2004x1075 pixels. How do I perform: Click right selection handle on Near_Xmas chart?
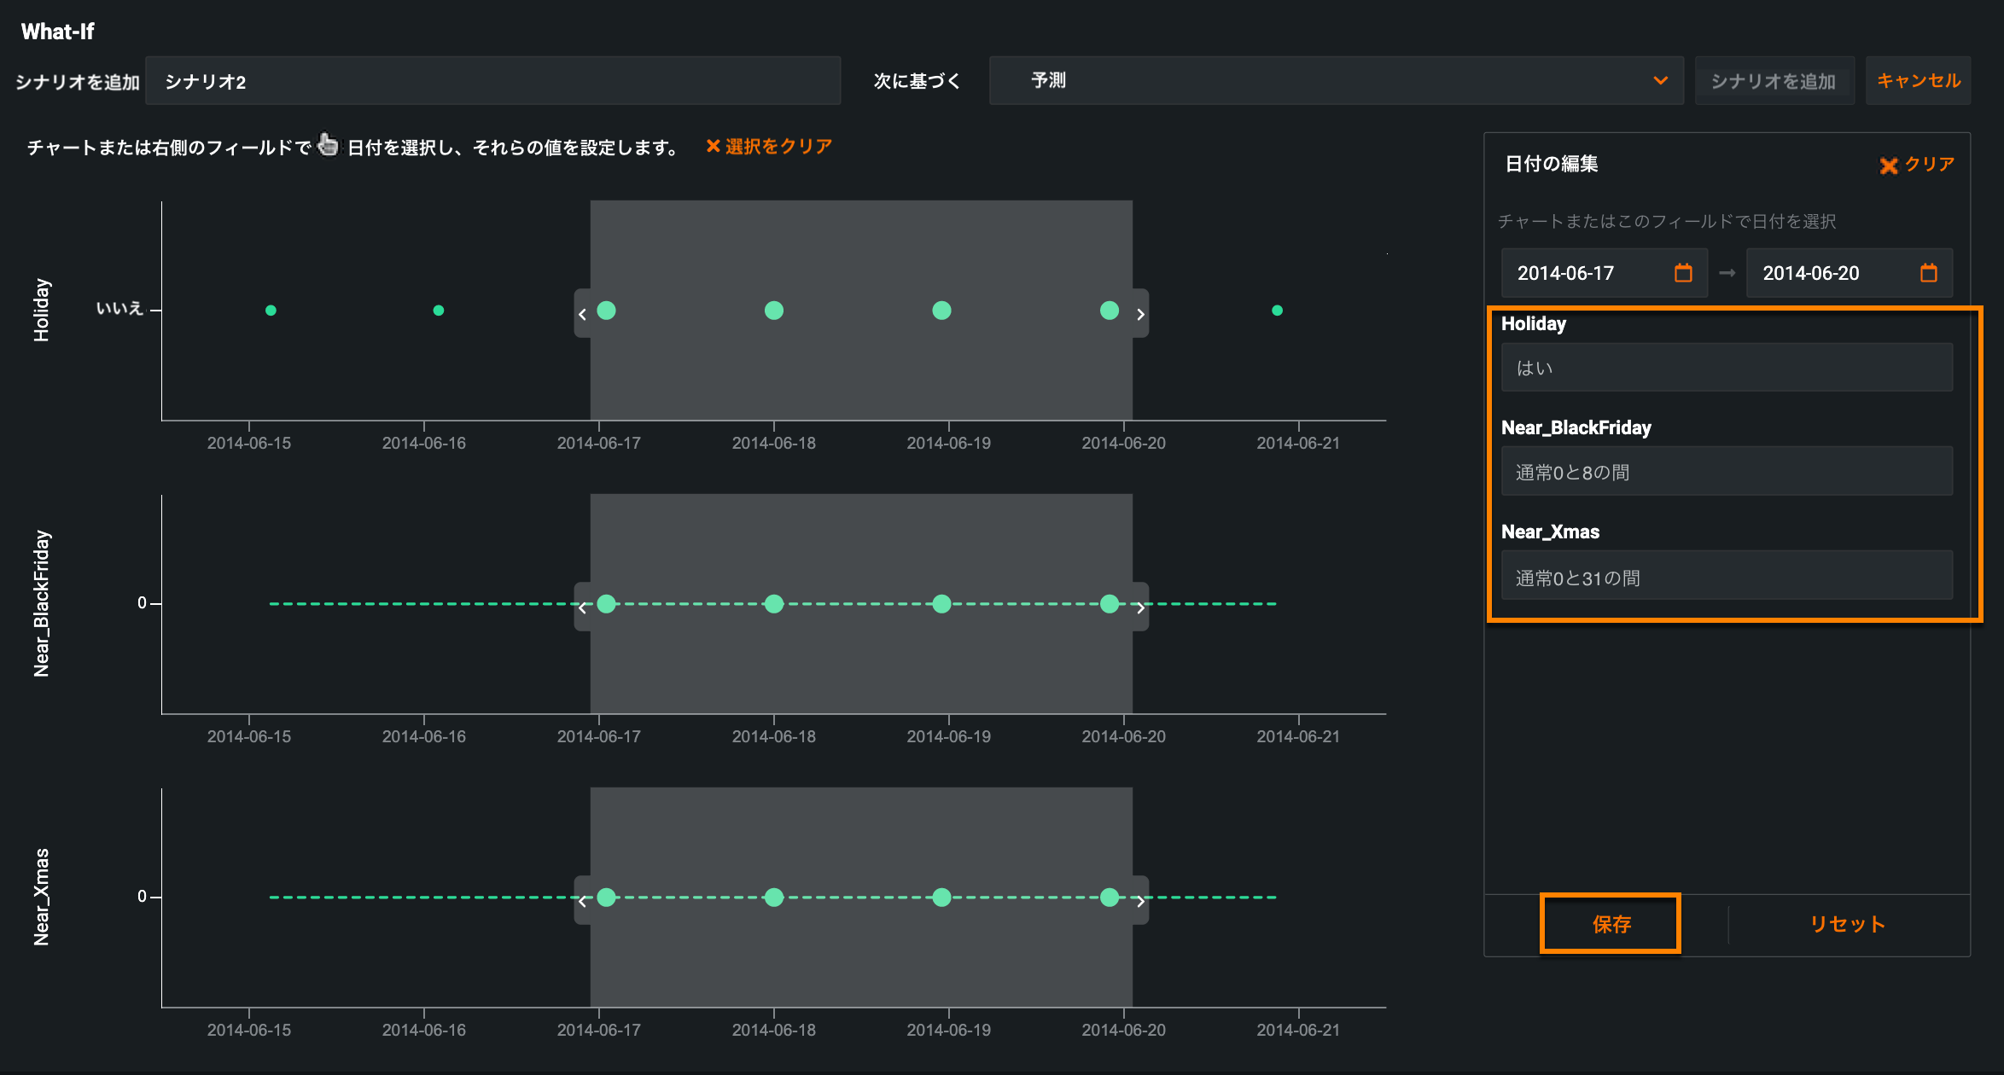click(x=1140, y=901)
